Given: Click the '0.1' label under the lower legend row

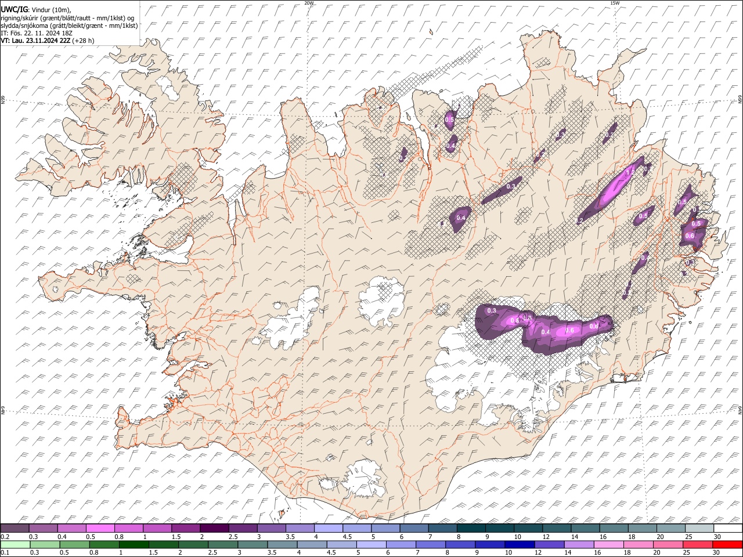Looking at the screenshot, I should (x=3, y=553).
